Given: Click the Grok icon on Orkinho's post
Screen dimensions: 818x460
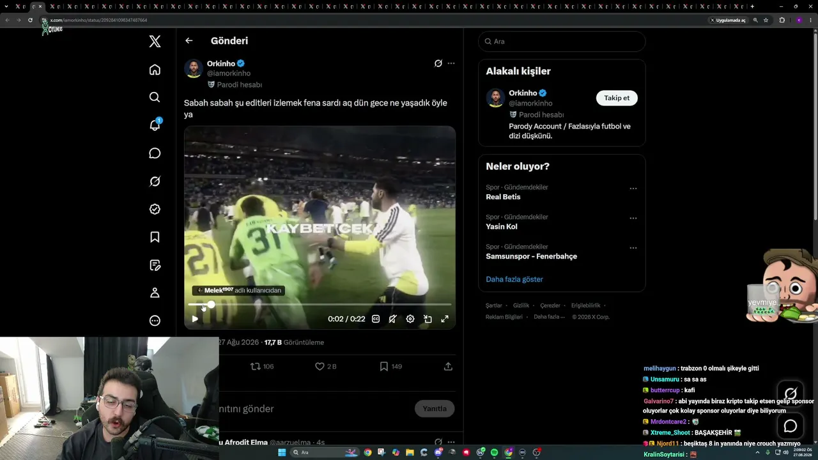Looking at the screenshot, I should coord(438,63).
